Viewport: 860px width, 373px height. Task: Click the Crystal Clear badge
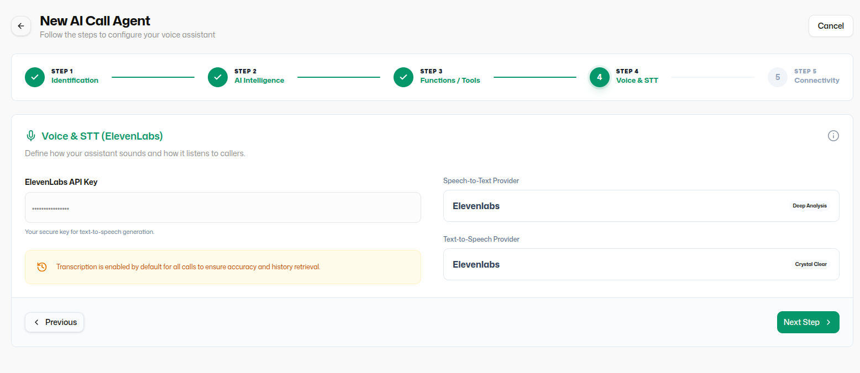click(811, 264)
